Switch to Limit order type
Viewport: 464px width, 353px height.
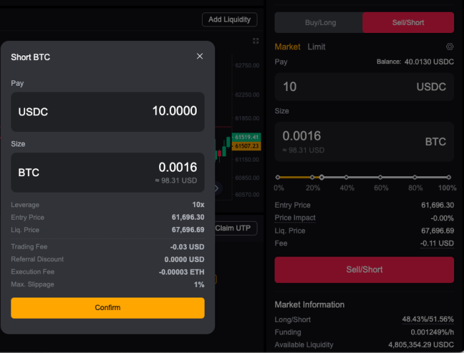(x=316, y=47)
